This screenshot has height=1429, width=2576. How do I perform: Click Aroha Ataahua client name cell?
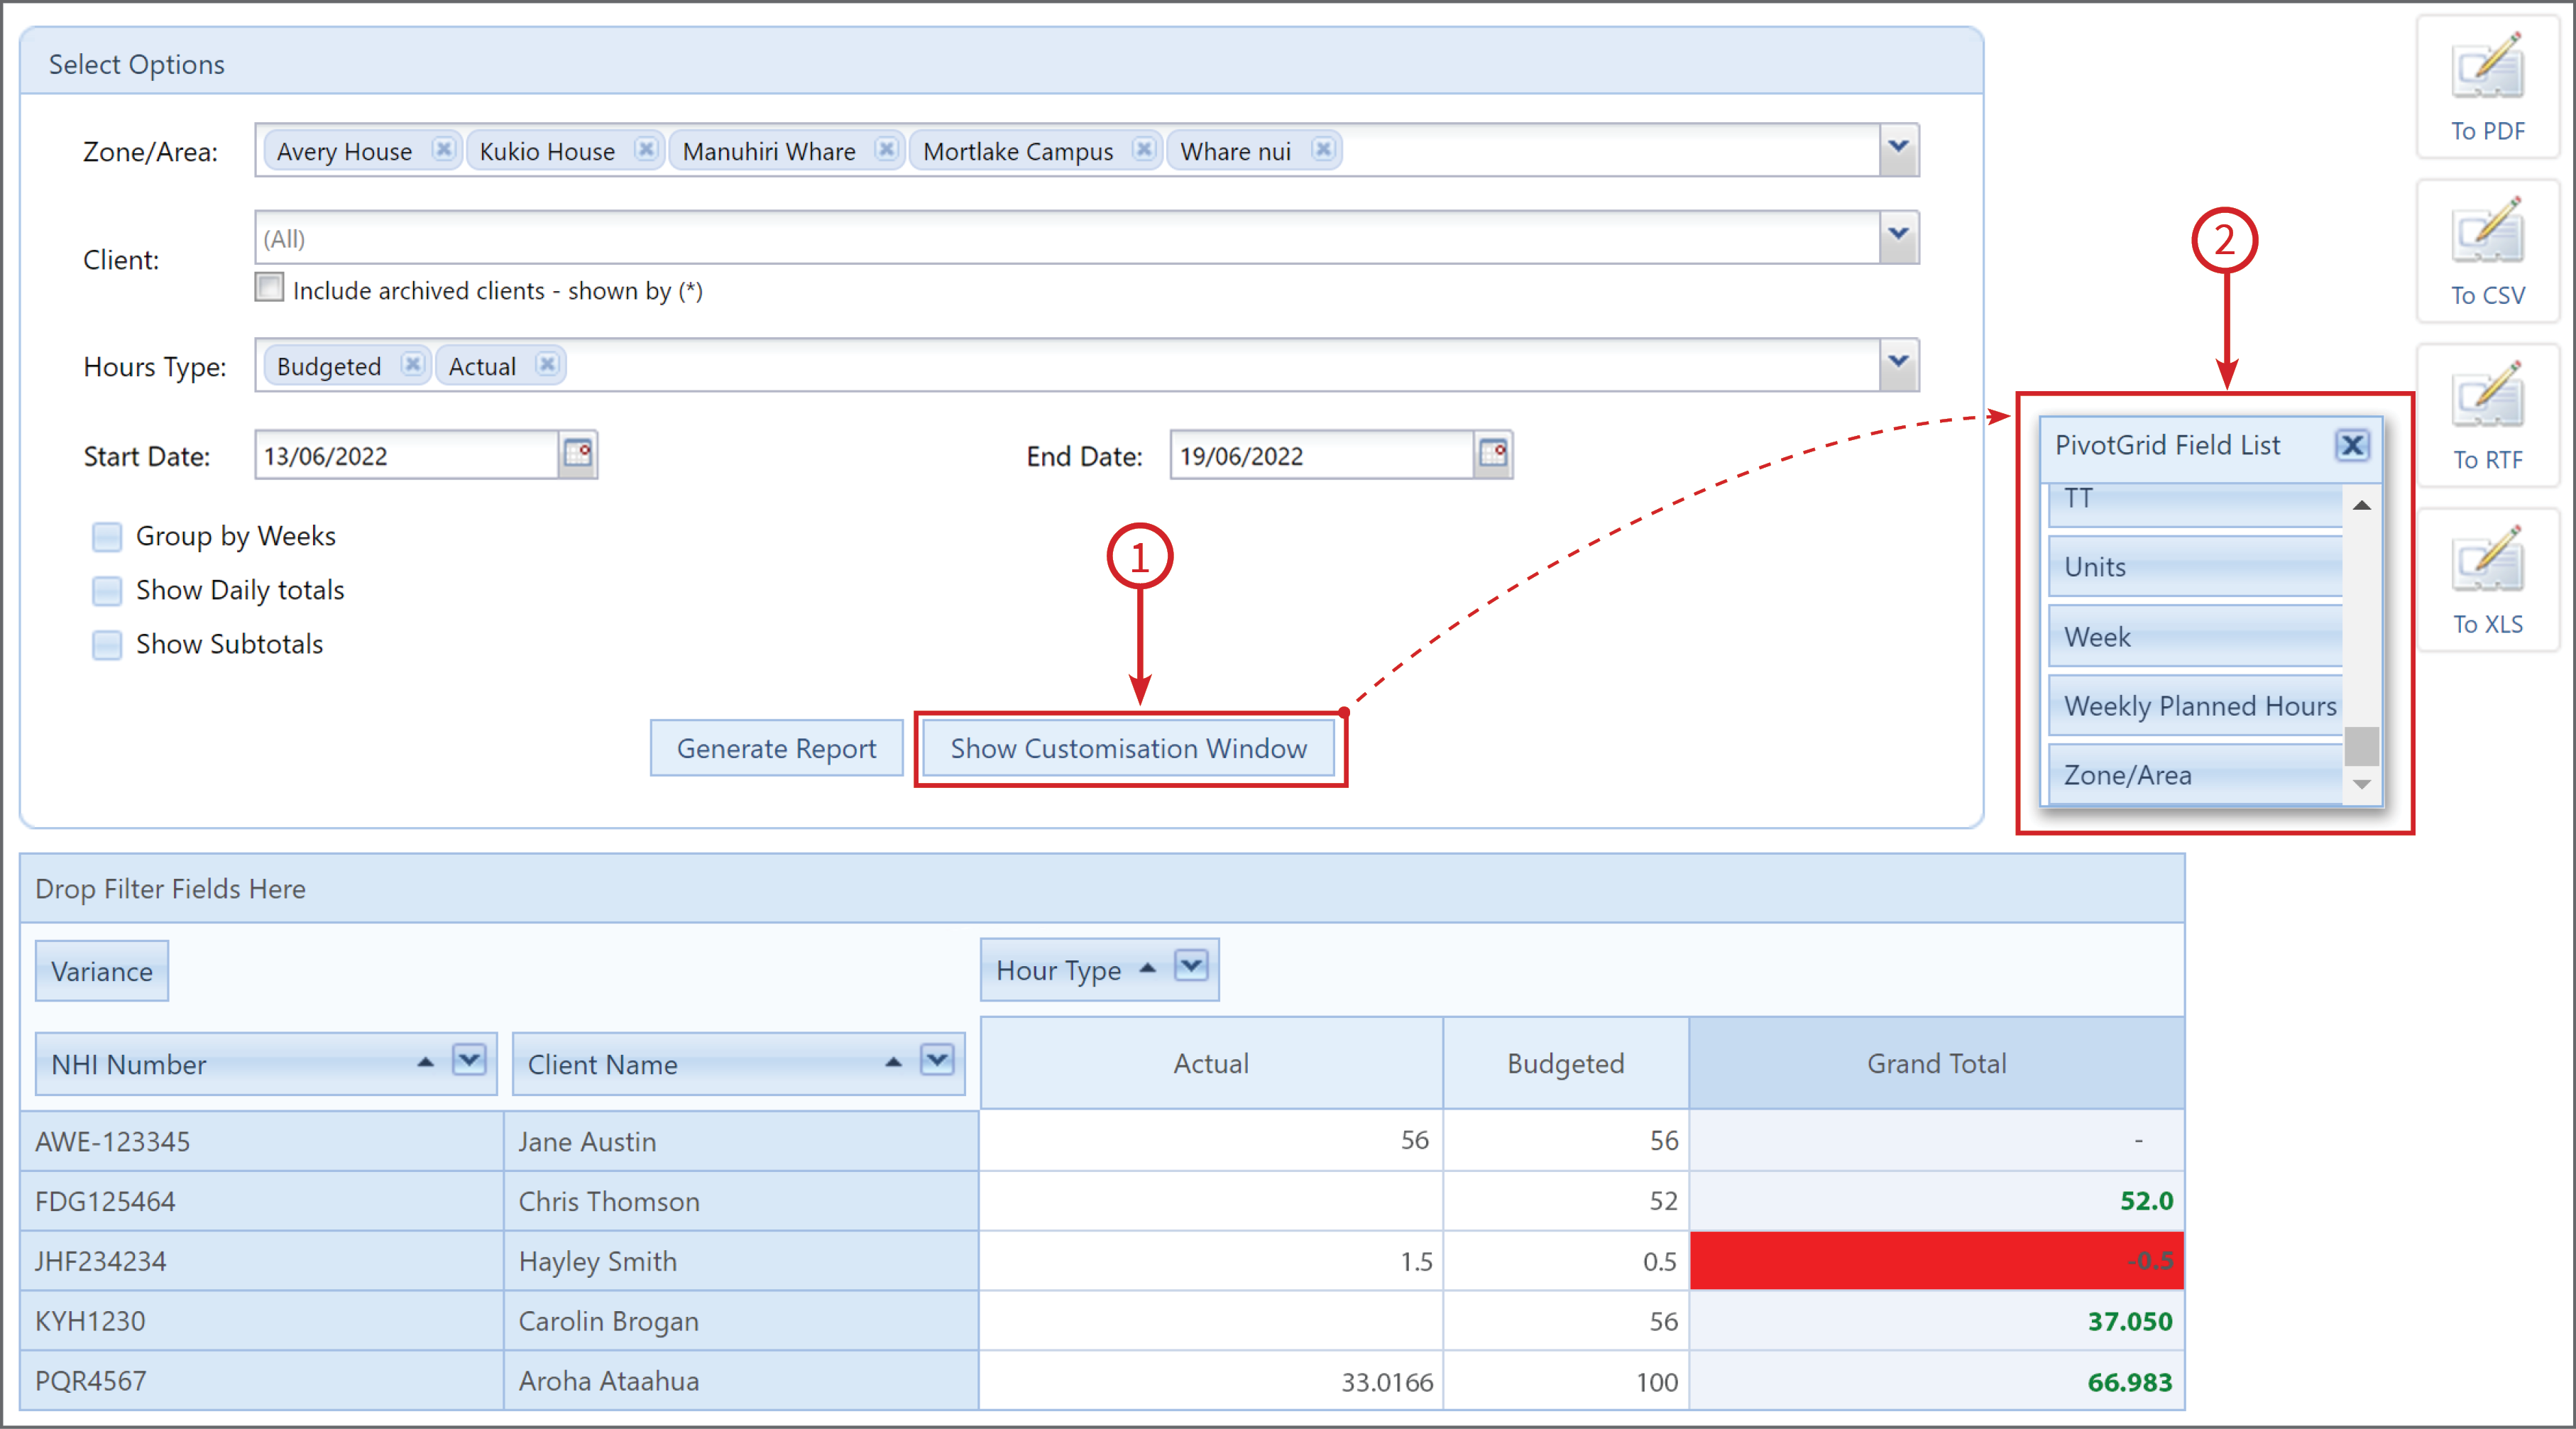741,1381
